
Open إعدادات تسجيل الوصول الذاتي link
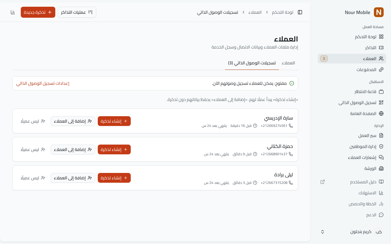[43, 83]
